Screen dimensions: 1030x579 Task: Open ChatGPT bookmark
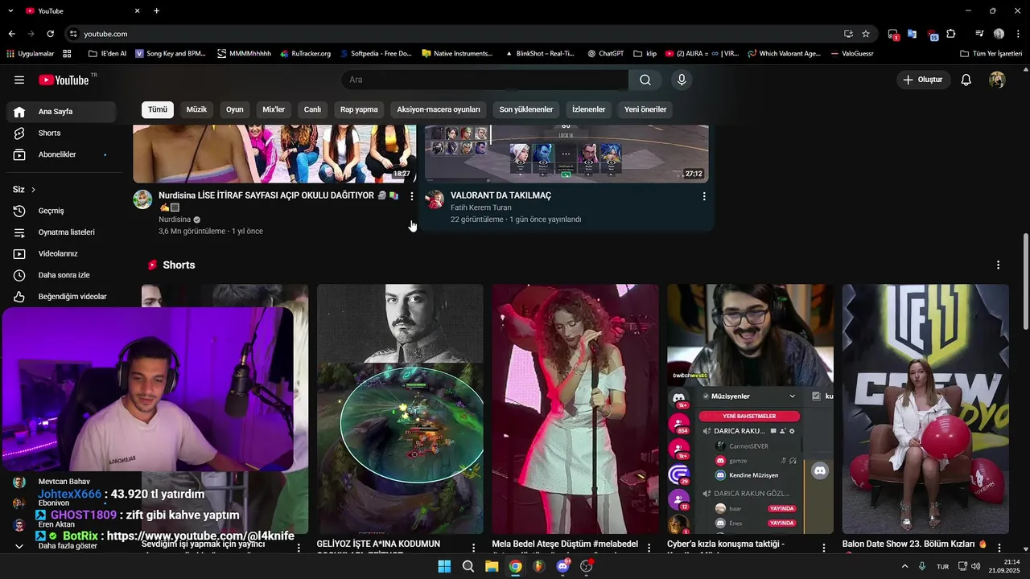coord(605,54)
